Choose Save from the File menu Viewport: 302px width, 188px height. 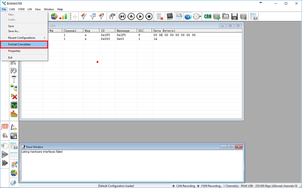pos(24,26)
